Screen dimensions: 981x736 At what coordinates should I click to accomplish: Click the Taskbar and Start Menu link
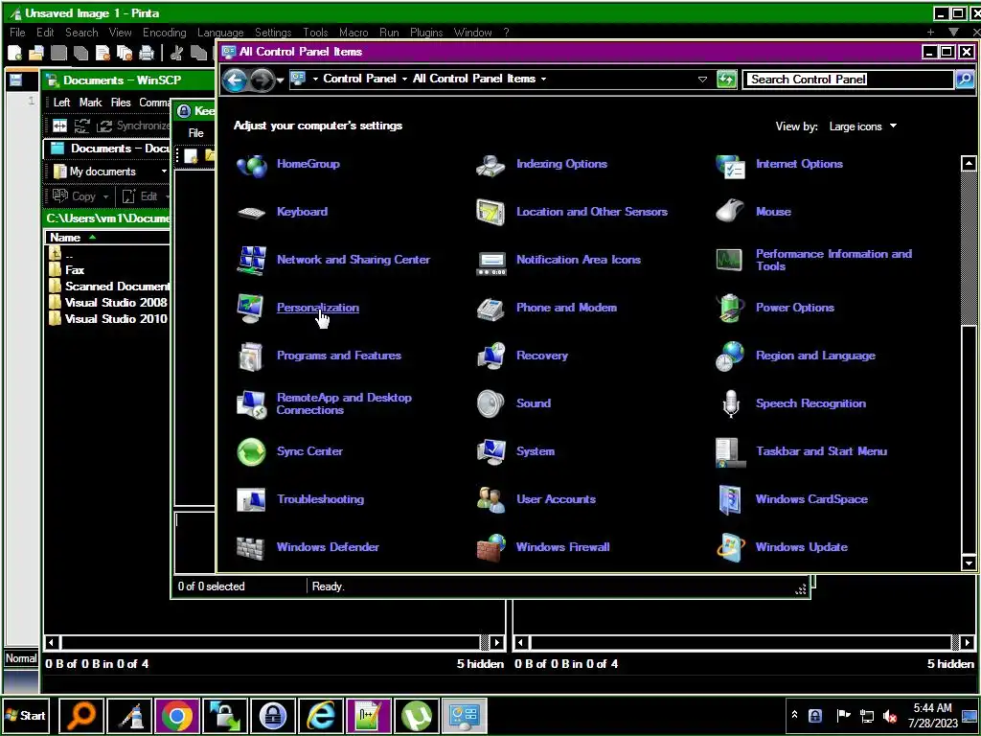(821, 451)
